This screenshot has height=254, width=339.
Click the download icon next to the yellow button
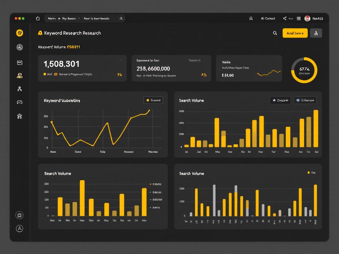[x=316, y=33]
